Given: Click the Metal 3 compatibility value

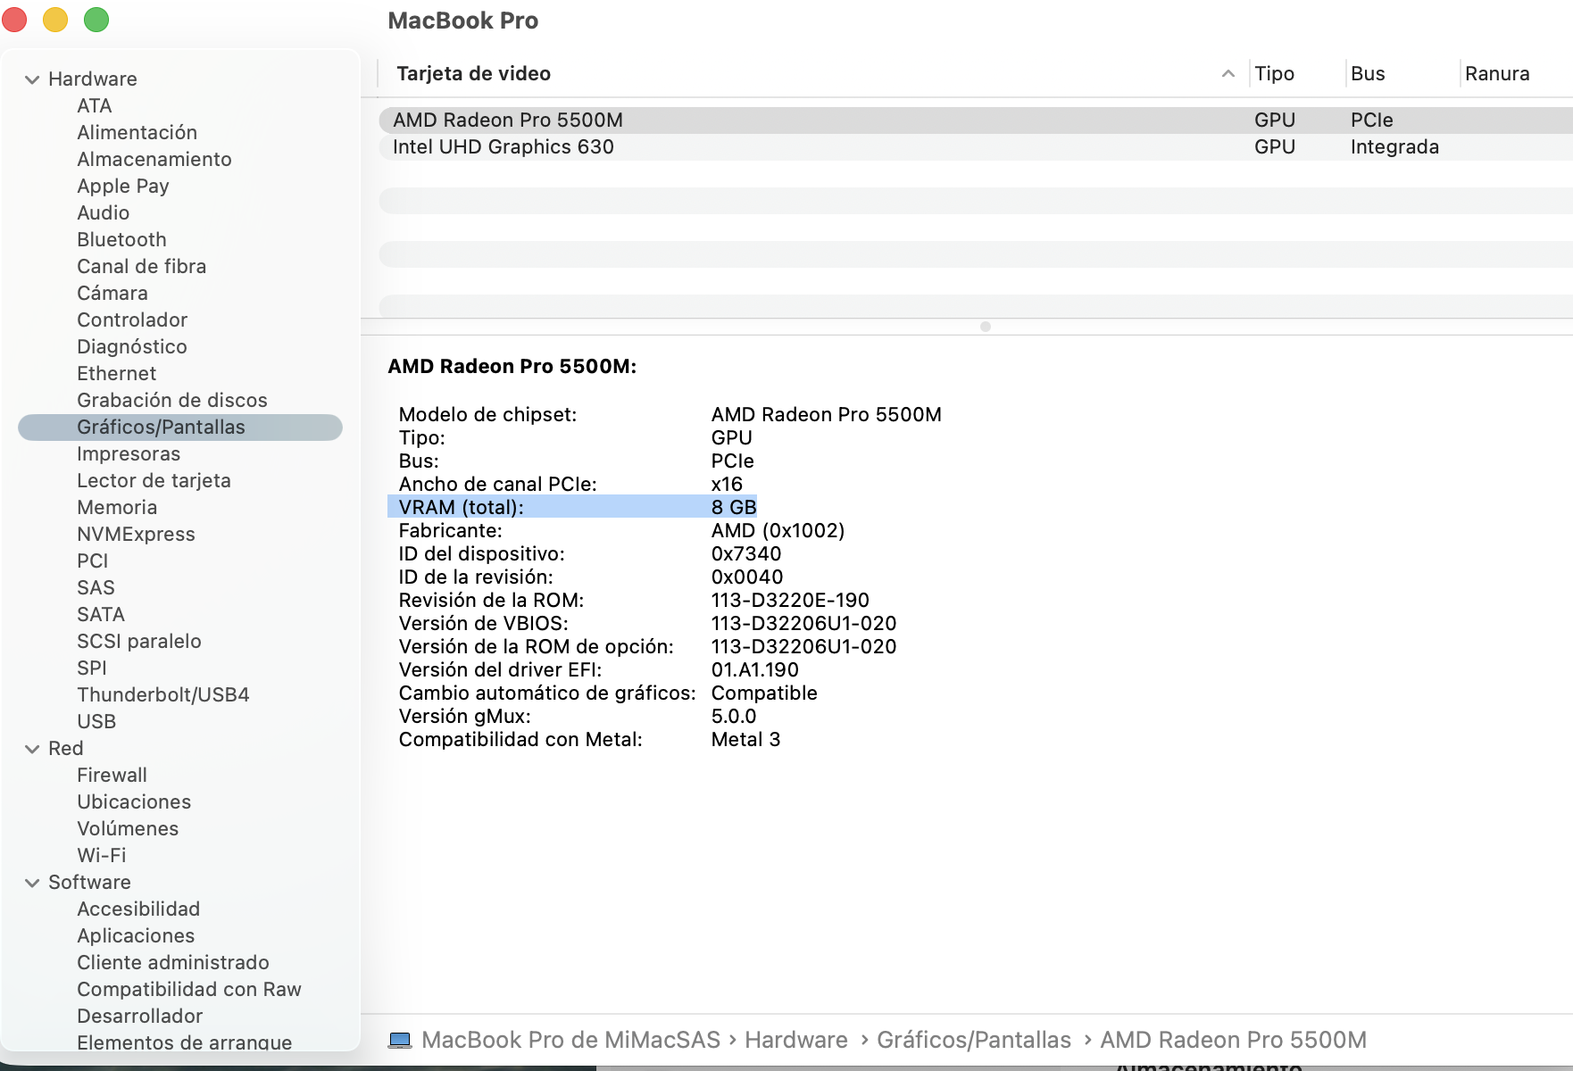Looking at the screenshot, I should click(745, 739).
